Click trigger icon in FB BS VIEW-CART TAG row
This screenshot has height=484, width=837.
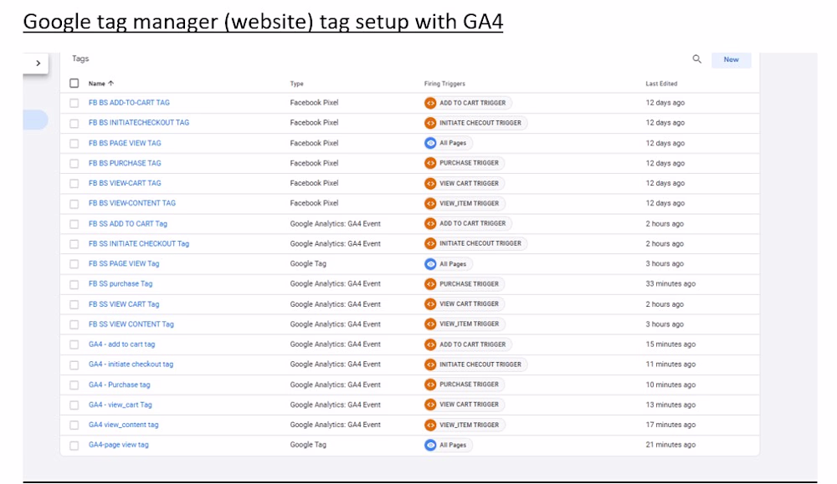coord(430,183)
